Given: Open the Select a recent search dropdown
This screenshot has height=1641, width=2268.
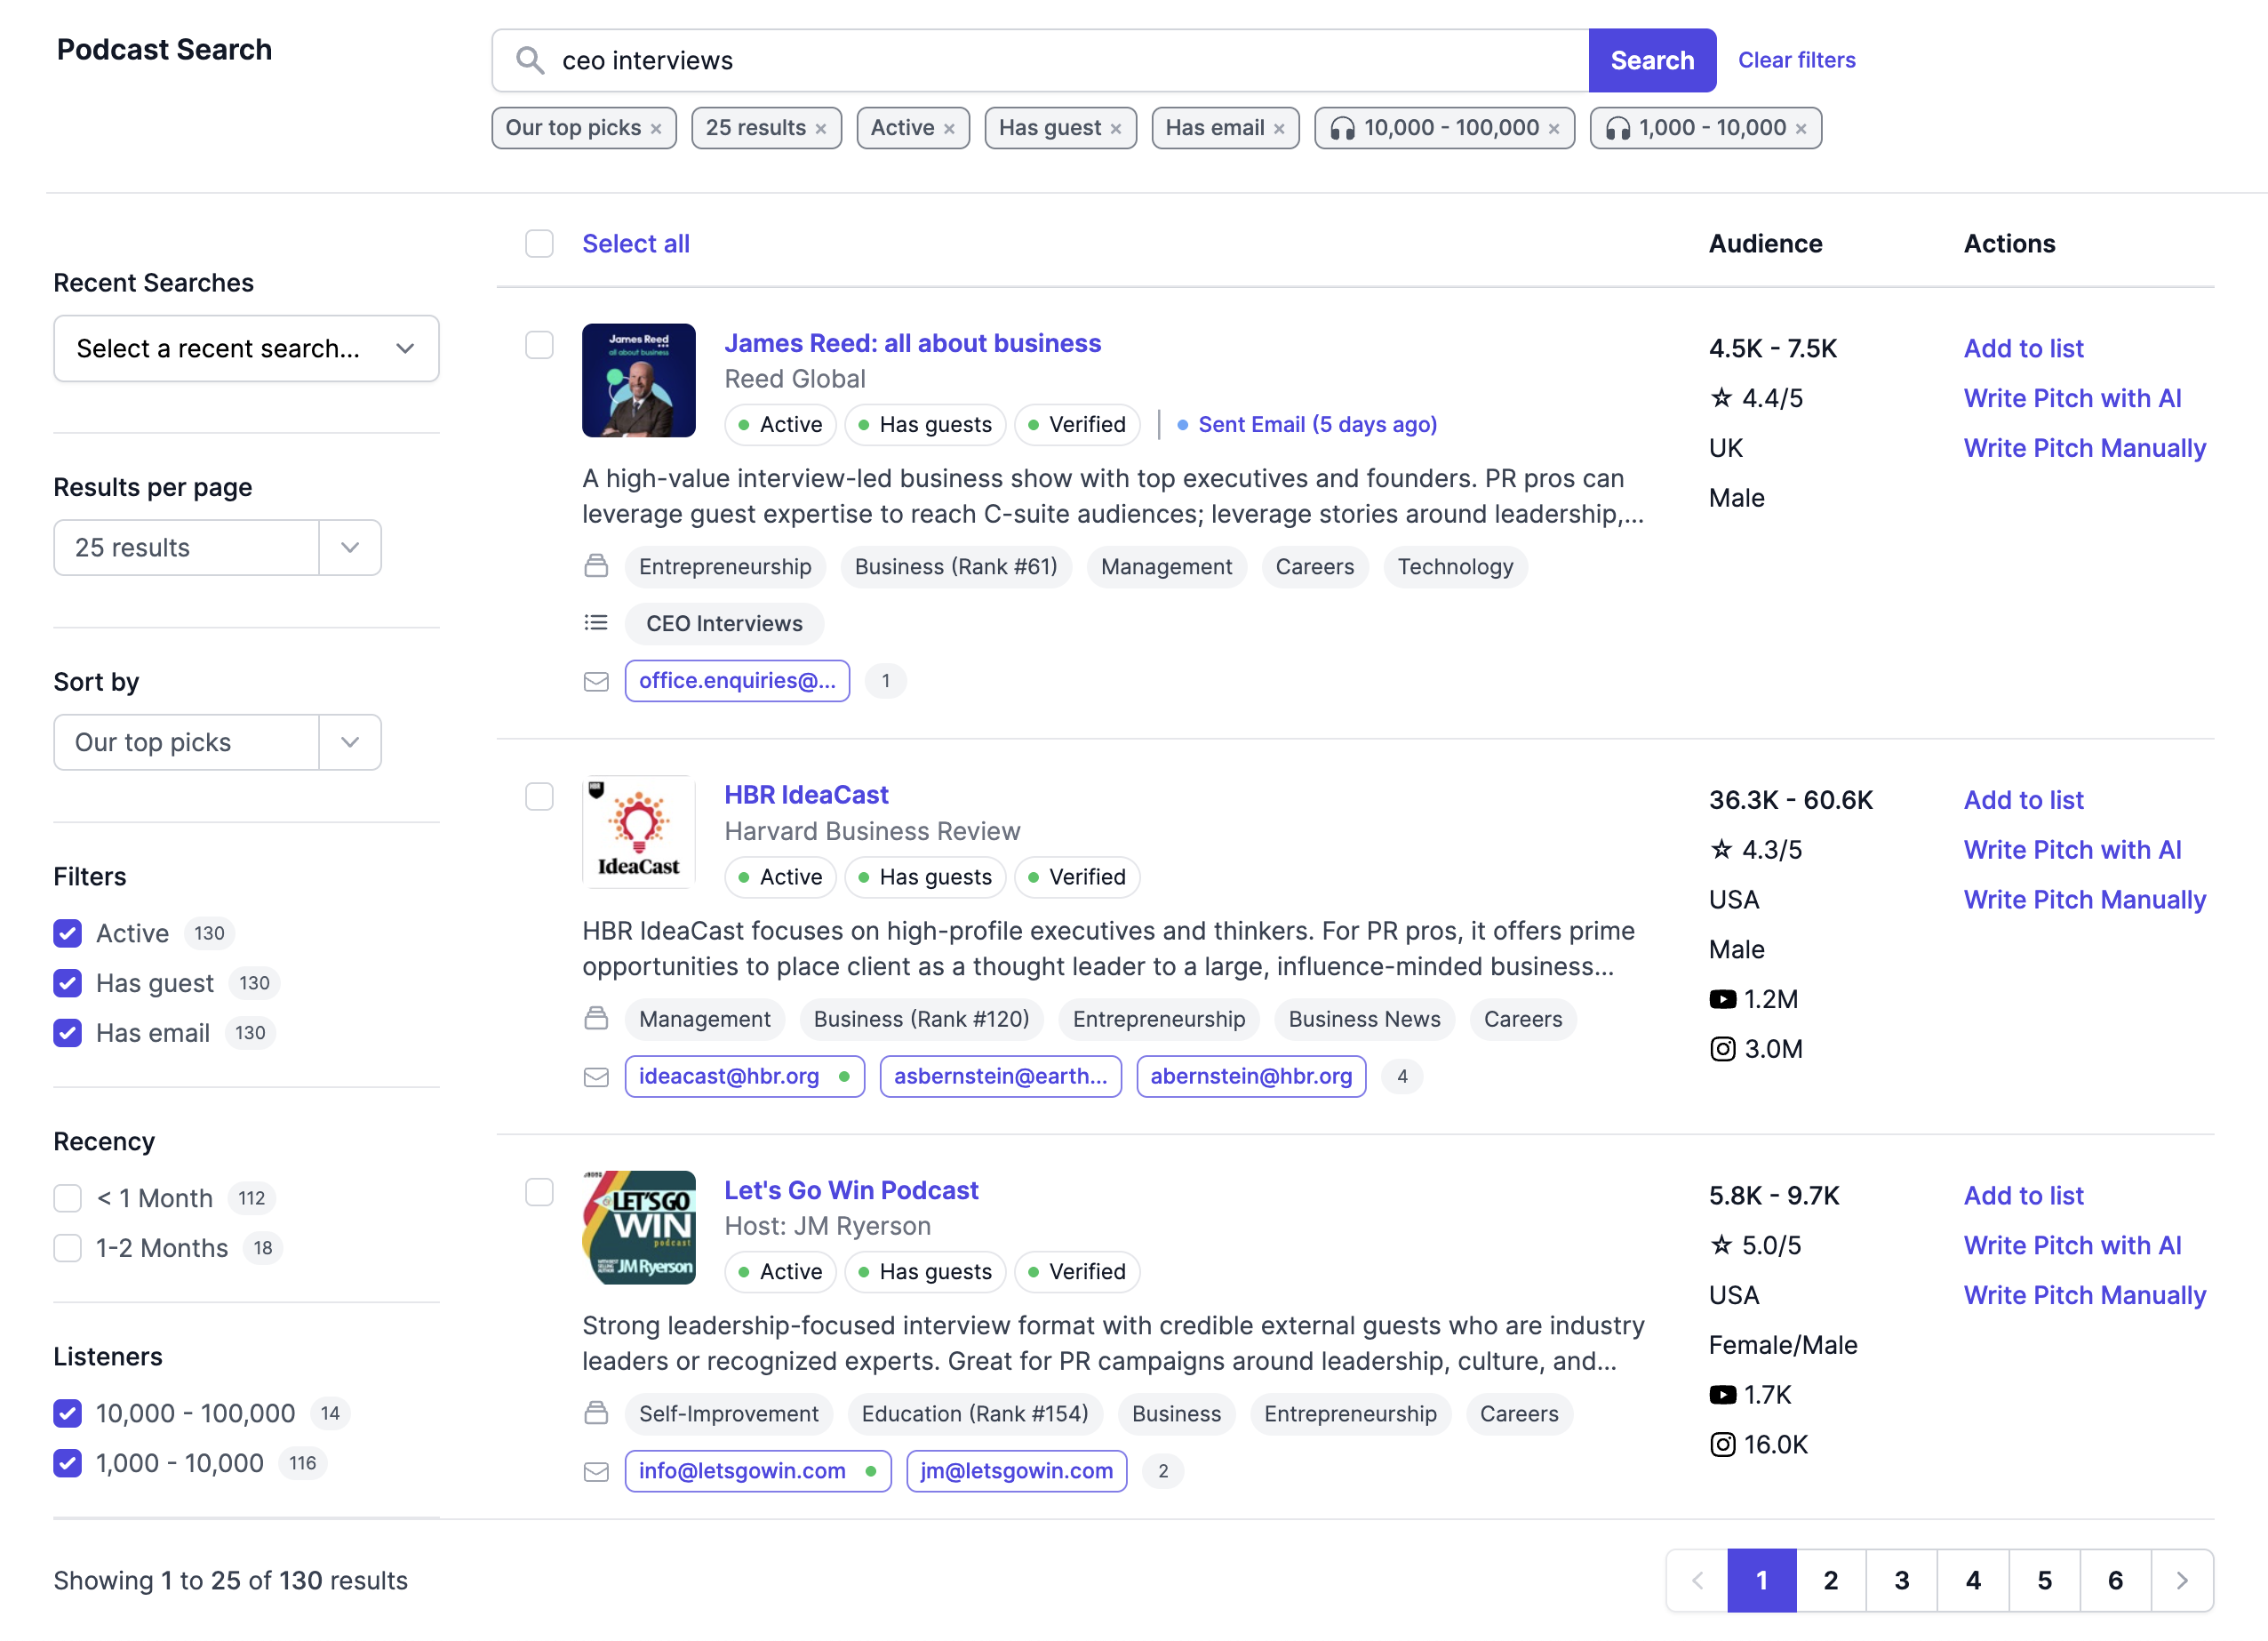Looking at the screenshot, I should [246, 348].
